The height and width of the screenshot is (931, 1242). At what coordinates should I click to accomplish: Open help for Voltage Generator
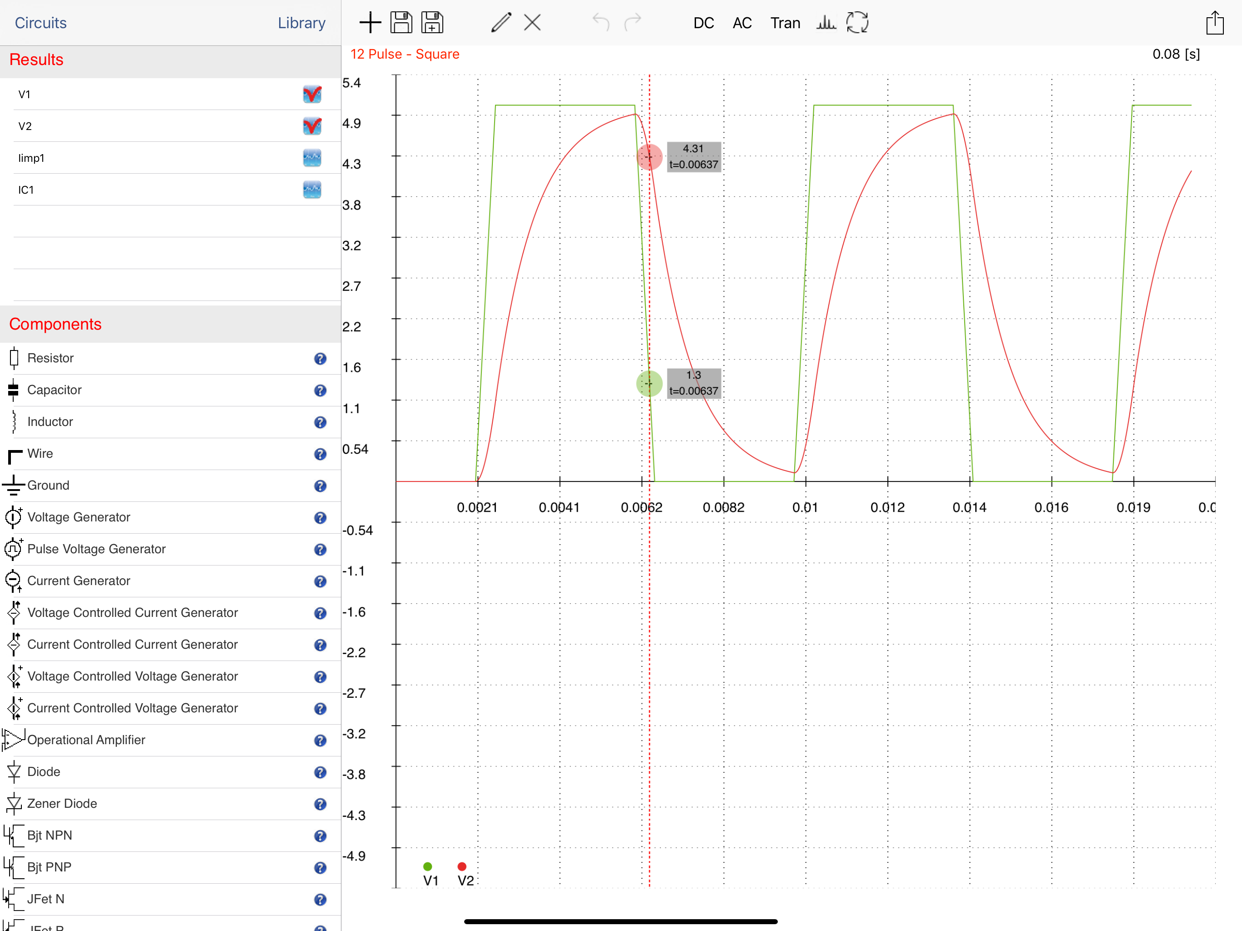point(320,518)
